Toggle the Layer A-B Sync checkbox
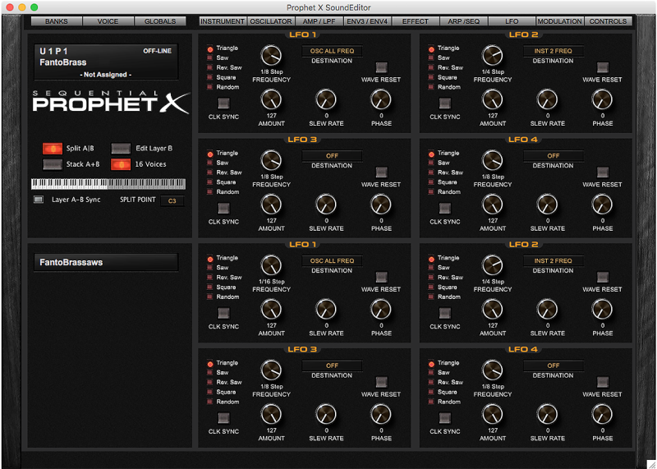Screen dimensions: 657x469 click(x=38, y=200)
